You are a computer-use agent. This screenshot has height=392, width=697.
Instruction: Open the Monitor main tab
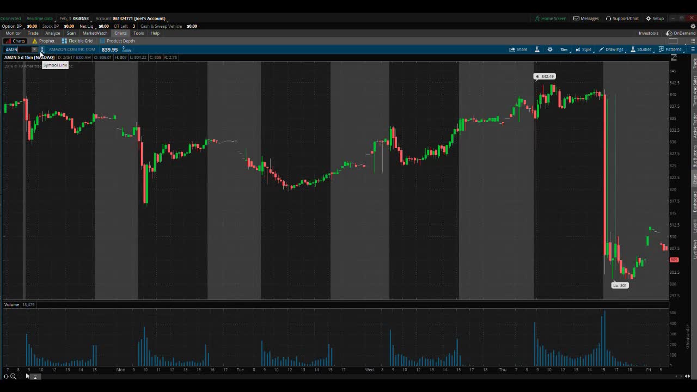(x=13, y=33)
